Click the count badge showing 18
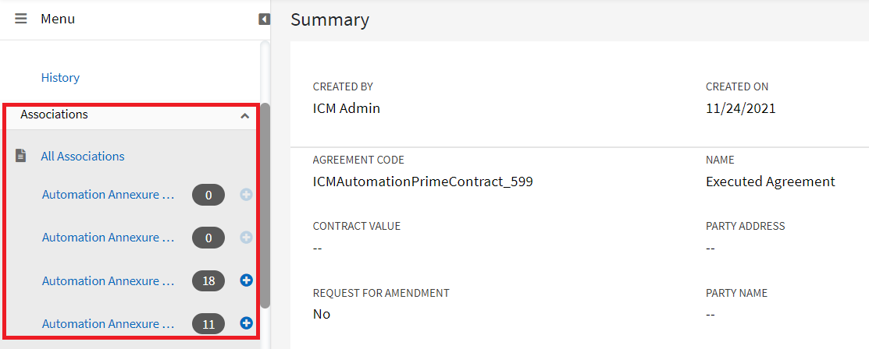The width and height of the screenshot is (869, 349). pos(208,280)
